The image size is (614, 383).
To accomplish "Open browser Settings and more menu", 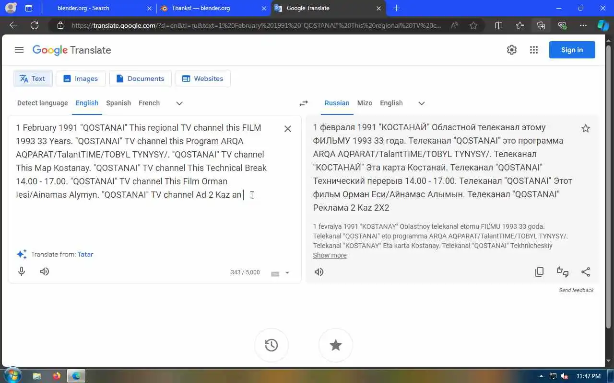I will pos(583,25).
